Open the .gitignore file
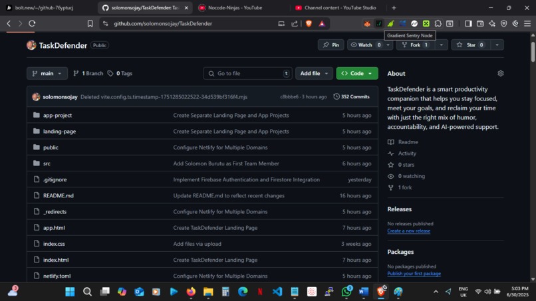This screenshot has width=536, height=301. 55,179
